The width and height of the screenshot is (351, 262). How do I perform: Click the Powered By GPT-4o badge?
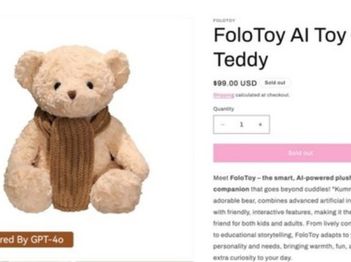(x=37, y=239)
